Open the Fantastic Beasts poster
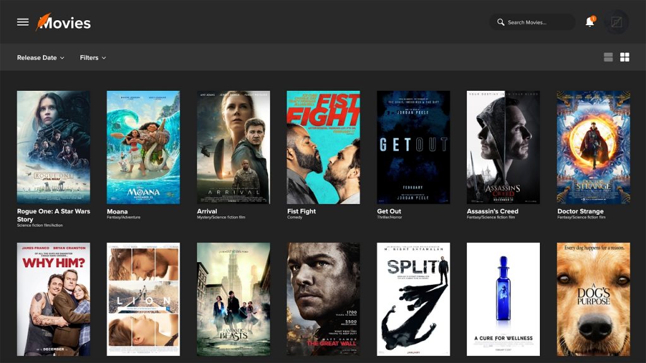 [233, 299]
